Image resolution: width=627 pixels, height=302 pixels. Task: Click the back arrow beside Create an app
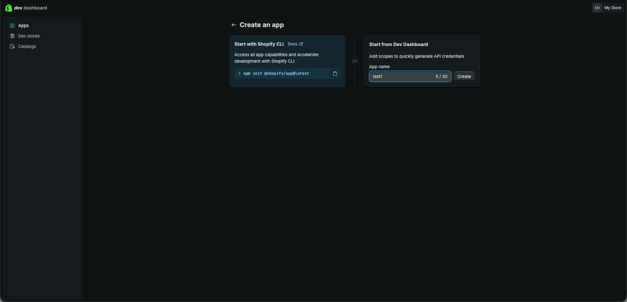tap(234, 25)
